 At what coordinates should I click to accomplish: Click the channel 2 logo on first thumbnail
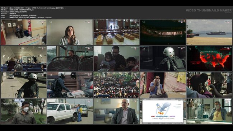(4, 22)
